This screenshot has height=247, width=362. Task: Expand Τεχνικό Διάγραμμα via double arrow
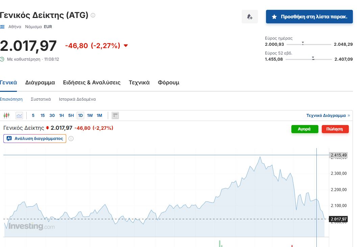pos(349,116)
